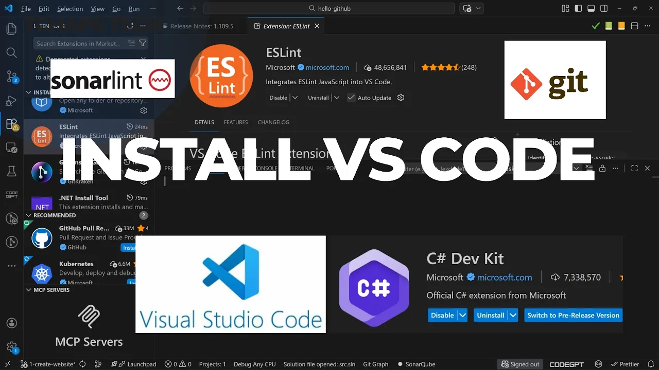Collapse the MCP SERVERS section

[29, 290]
